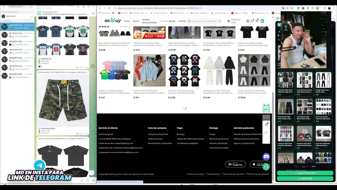The image size is (337, 190).
Task: Go to the Next page in the extension panel
Action: pos(314,167)
